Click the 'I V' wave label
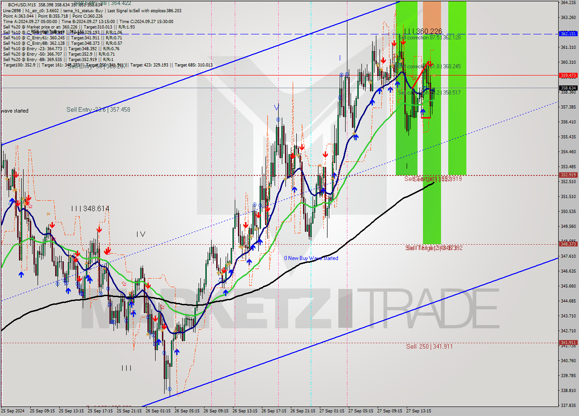Image resolution: width=579 pixels, height=416 pixels. coord(141,234)
